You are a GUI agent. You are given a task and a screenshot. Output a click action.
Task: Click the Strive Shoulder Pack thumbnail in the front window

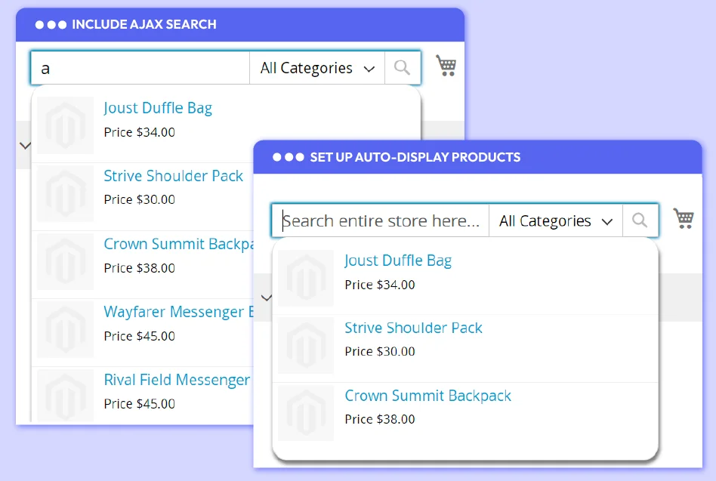point(306,345)
